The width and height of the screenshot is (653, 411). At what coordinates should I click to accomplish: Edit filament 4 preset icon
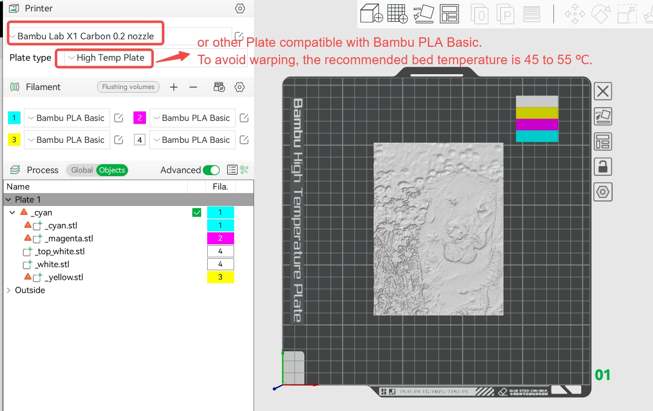tap(244, 140)
